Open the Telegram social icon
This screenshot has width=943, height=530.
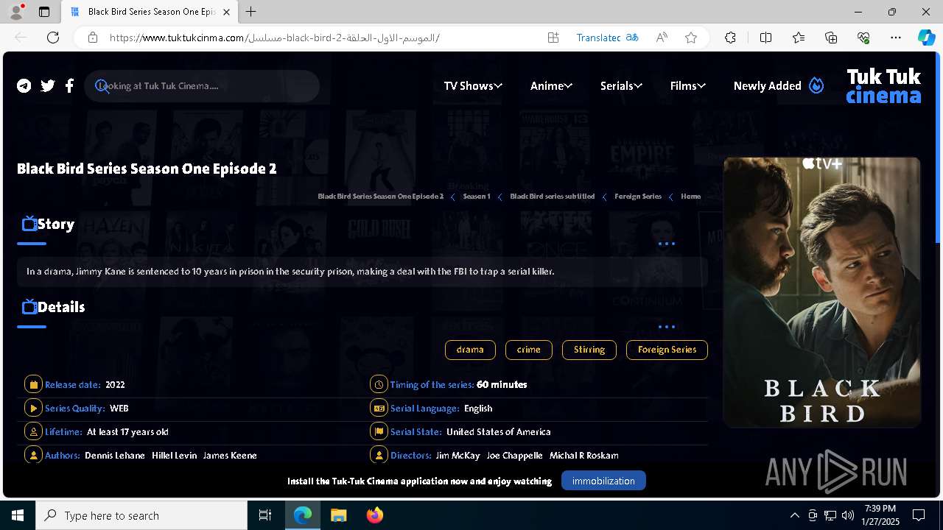coord(24,86)
